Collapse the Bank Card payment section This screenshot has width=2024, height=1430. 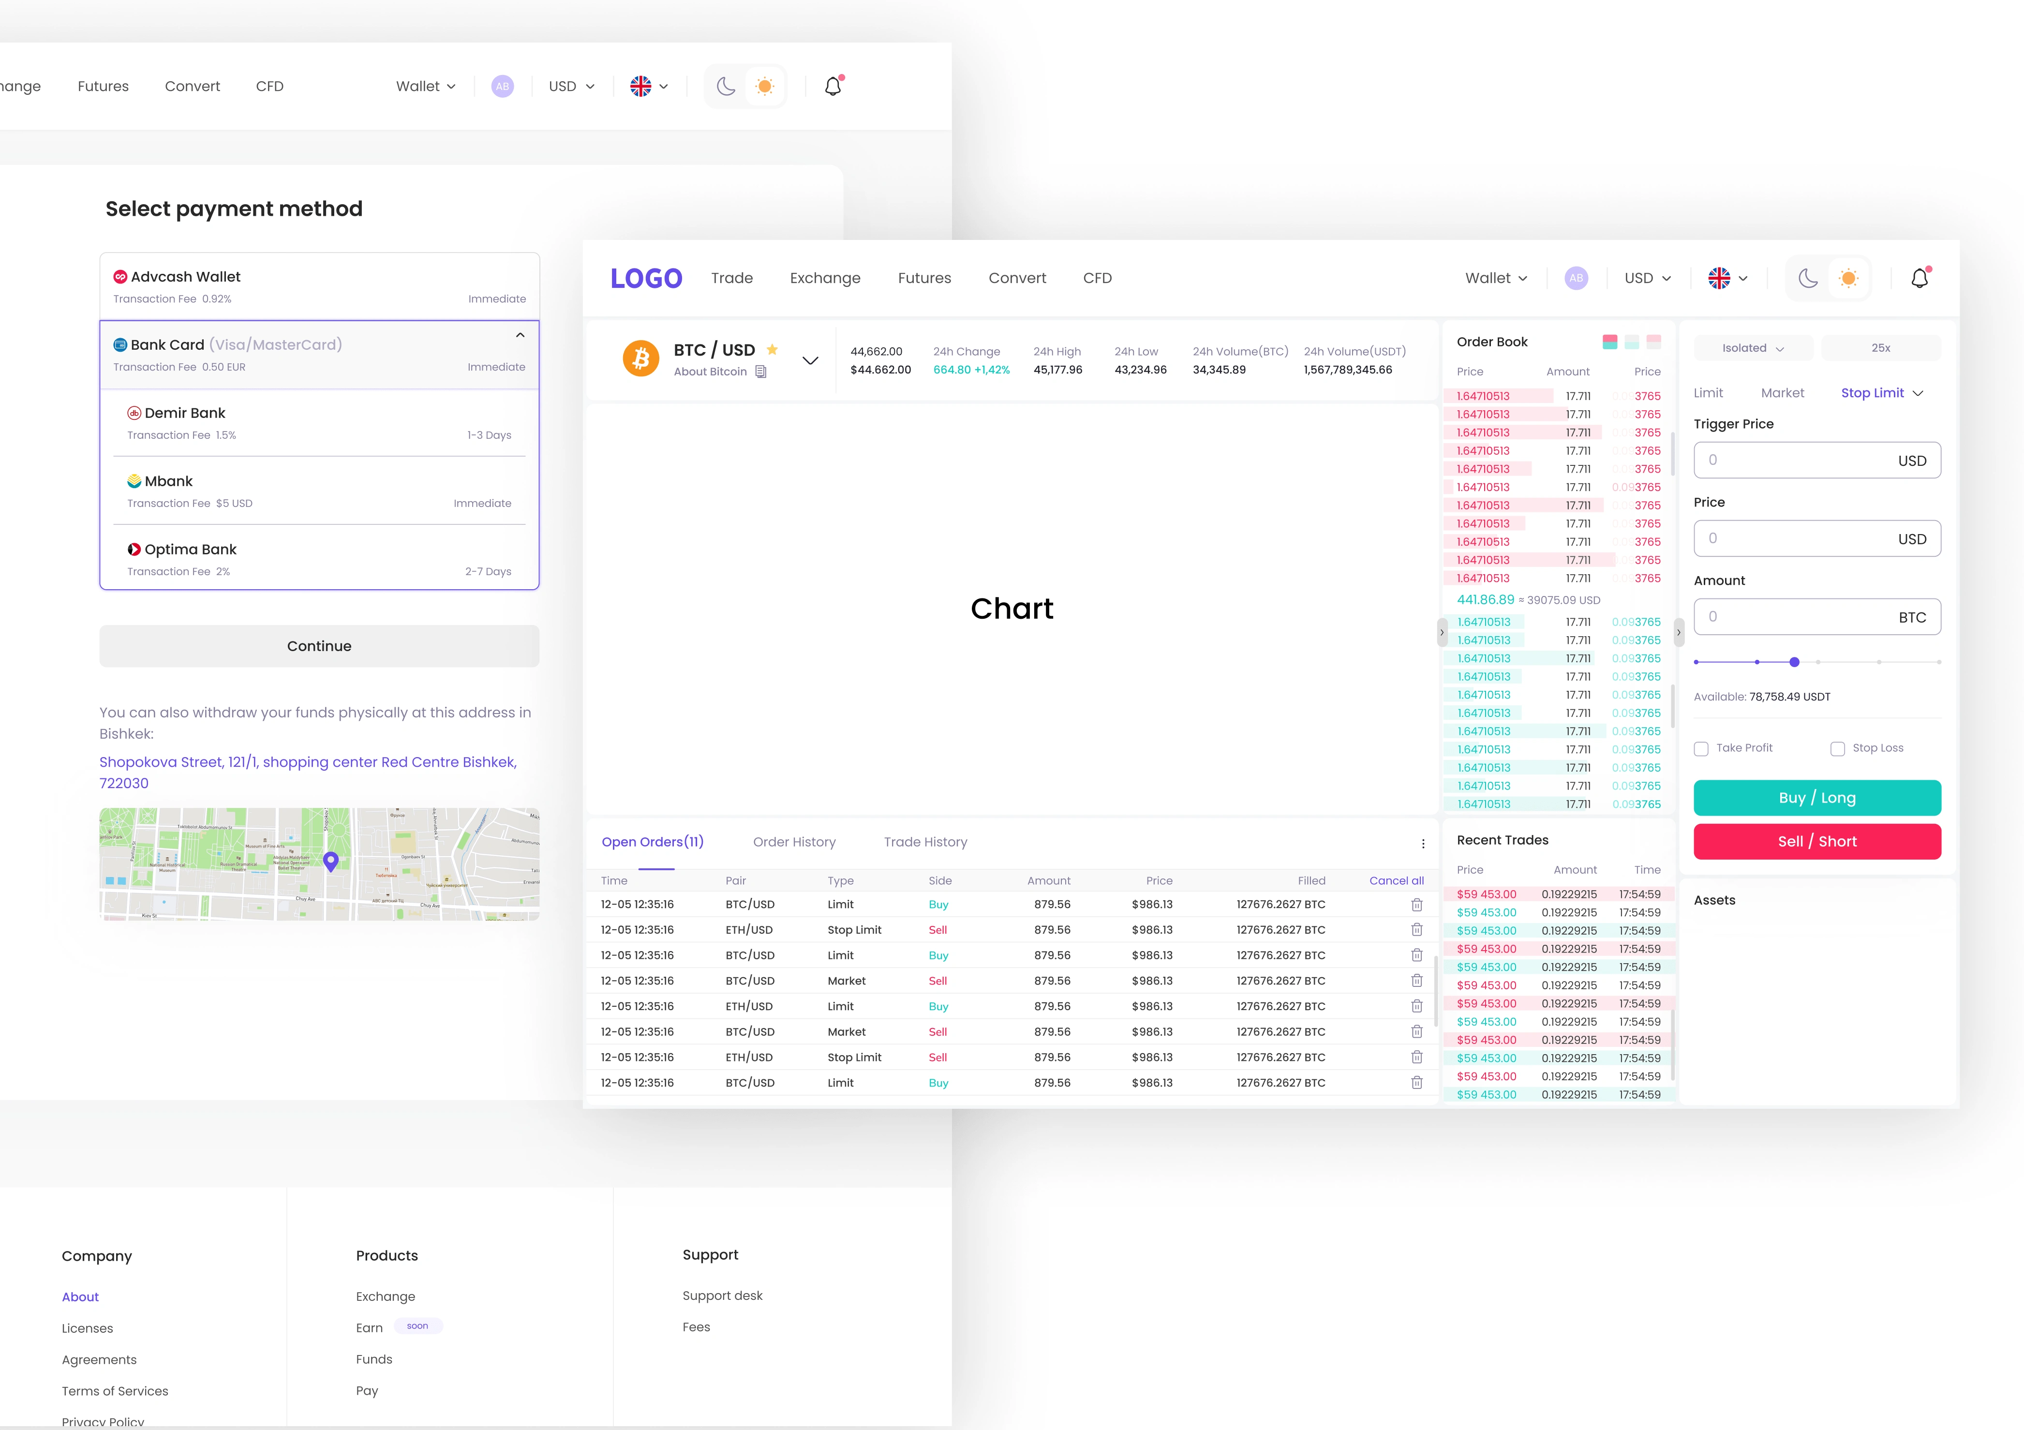click(520, 335)
